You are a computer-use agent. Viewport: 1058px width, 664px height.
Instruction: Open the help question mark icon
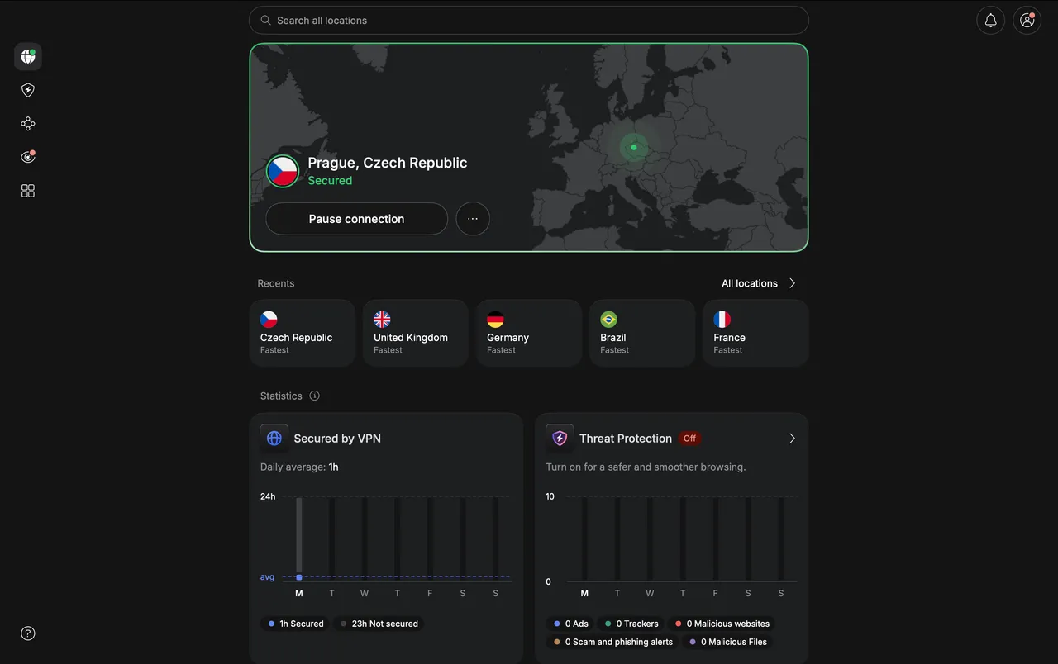coord(28,633)
